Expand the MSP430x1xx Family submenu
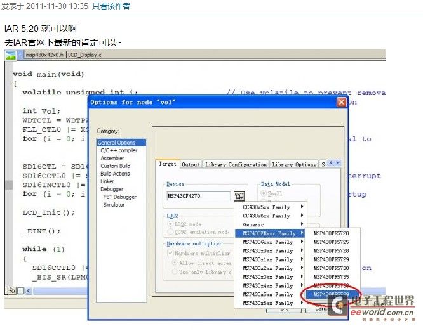This screenshot has height=331, width=423. point(270,259)
